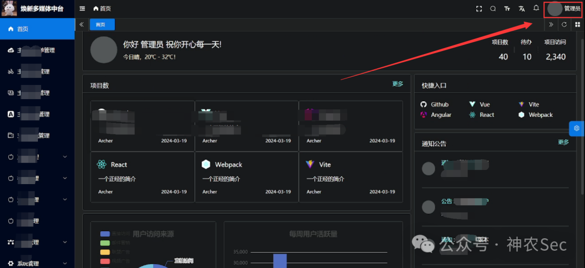
Task: Click the page's vertical scrollbar
Action: tap(582, 115)
